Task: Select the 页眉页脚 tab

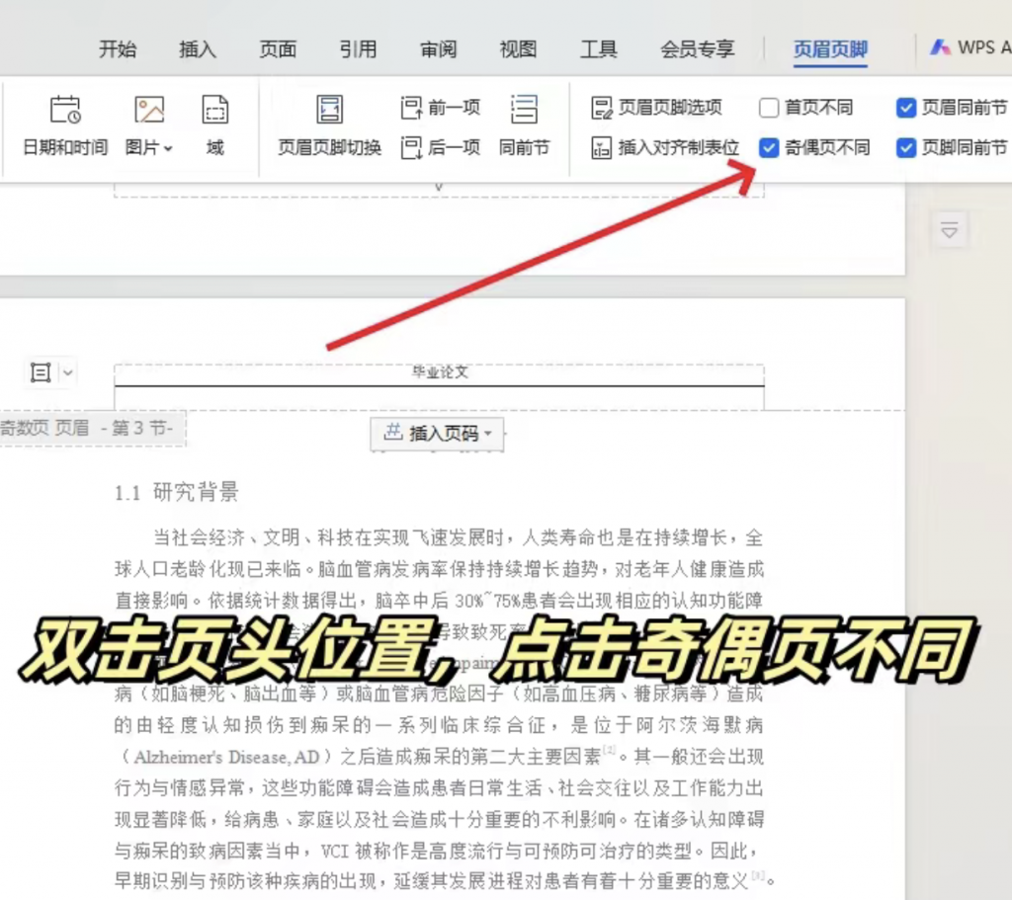Action: click(x=830, y=49)
